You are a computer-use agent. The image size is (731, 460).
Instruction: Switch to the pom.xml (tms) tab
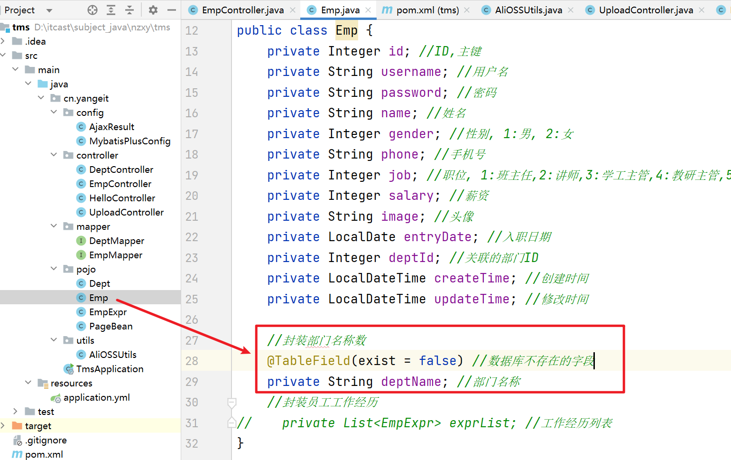pos(427,10)
